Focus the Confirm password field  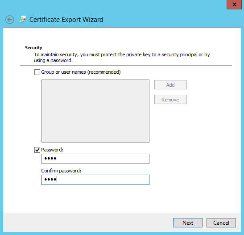95,180
